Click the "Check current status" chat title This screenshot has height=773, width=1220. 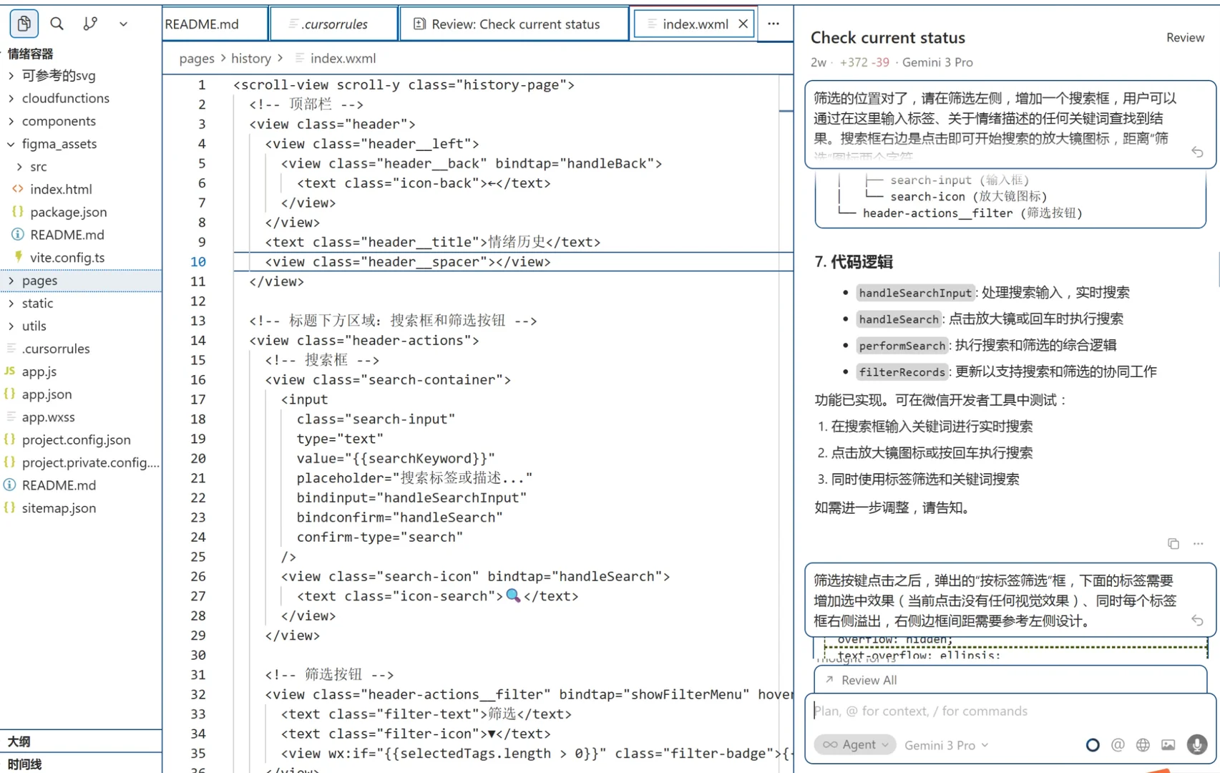point(887,37)
